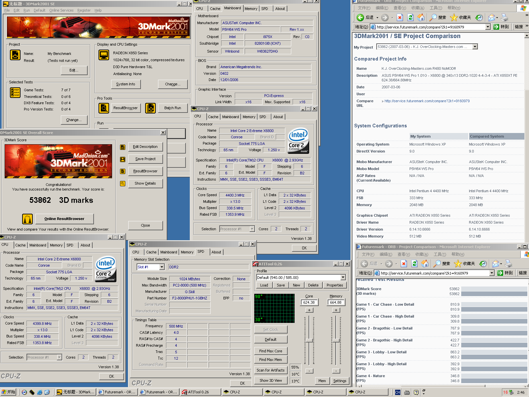Open the ATITool Profile dropdown
The width and height of the screenshot is (529, 397).
click(x=343, y=277)
